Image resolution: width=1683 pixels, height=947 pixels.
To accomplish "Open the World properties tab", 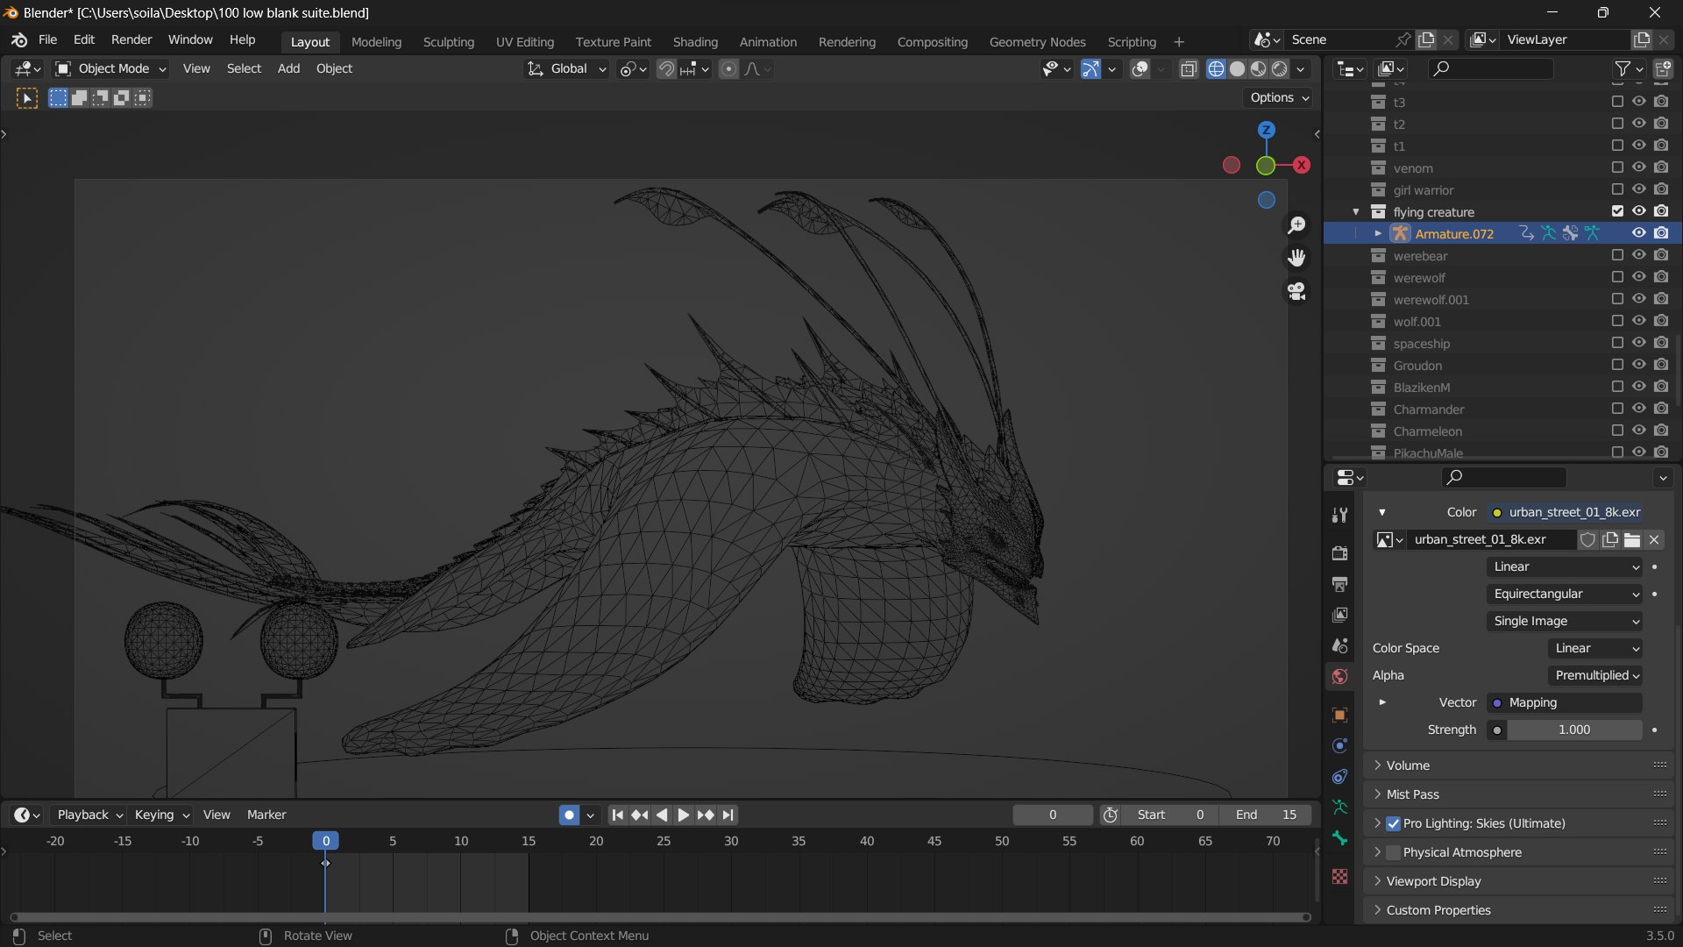I will 1339,676.
